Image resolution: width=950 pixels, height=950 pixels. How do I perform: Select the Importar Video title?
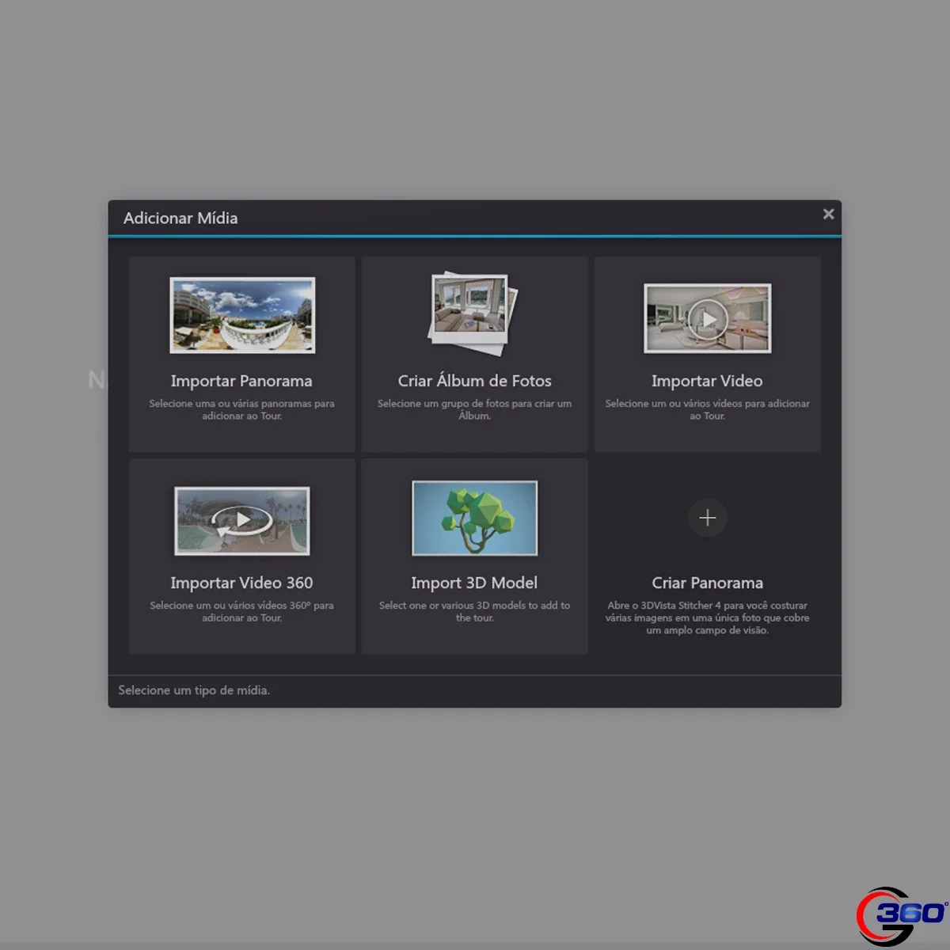[x=707, y=381]
